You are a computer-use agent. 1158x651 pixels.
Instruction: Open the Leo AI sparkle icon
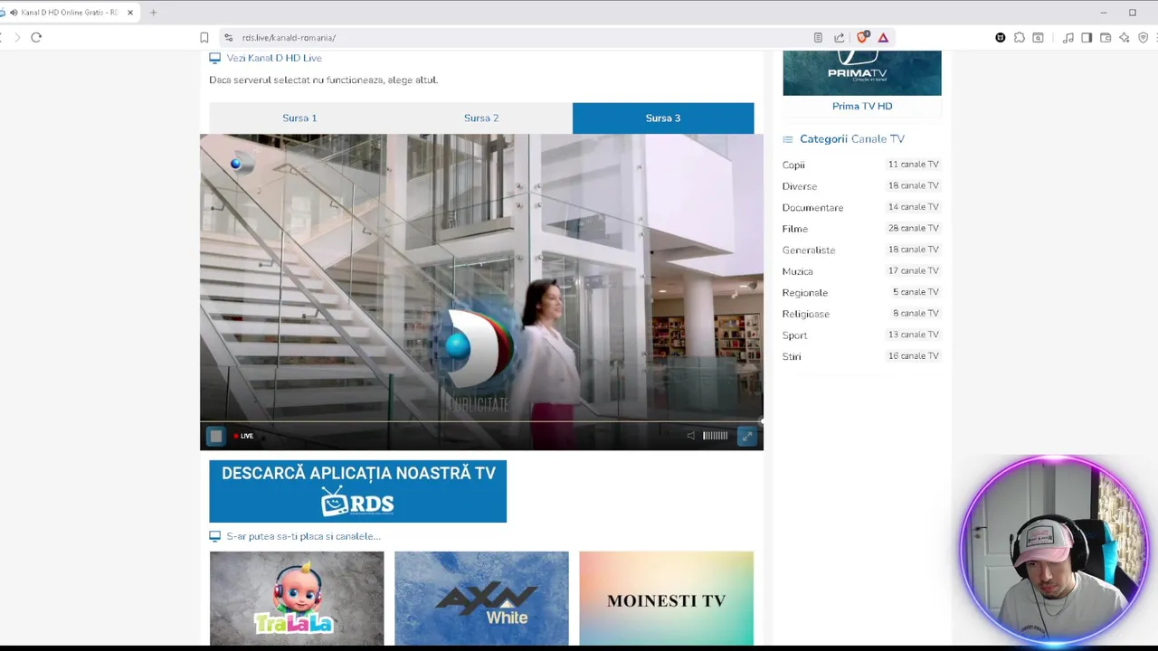[1125, 37]
